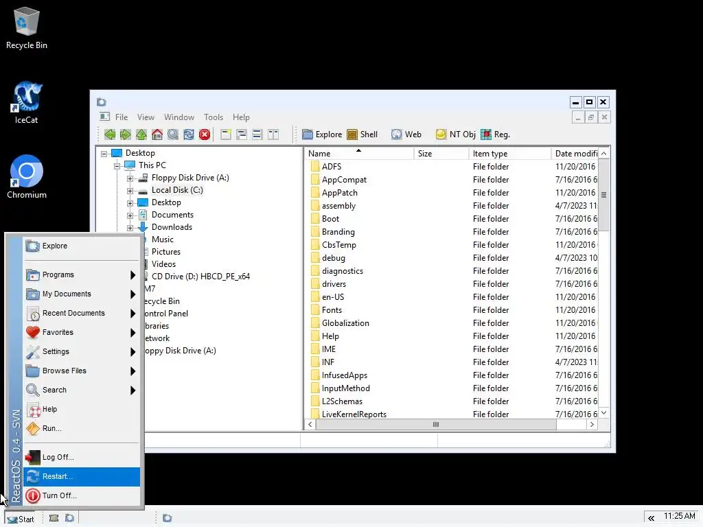Expand the Desktop node under This PC
Screen dimensions: 703x527
[130, 203]
